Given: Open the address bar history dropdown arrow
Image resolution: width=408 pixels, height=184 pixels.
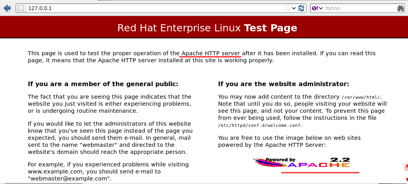Looking at the screenshot, I should coord(294,8).
